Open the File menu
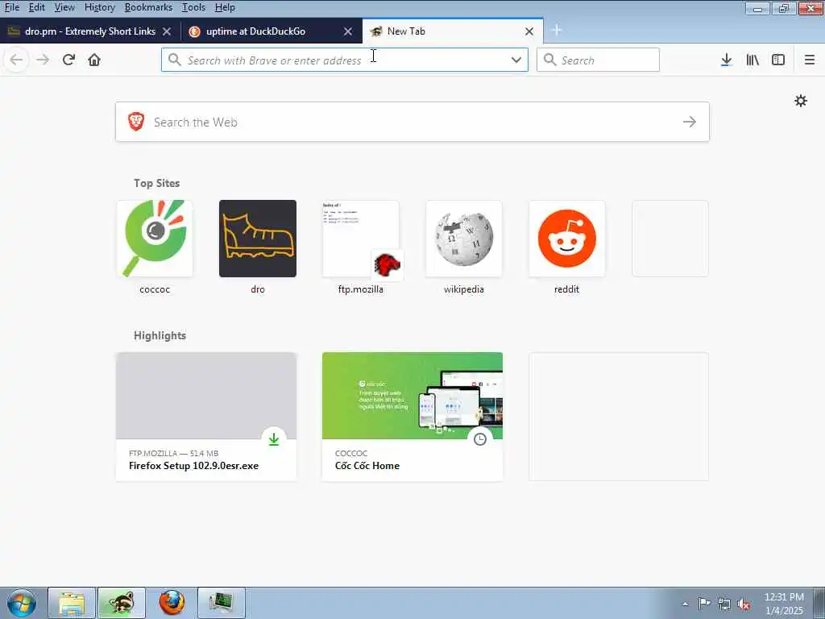This screenshot has width=825, height=619. [x=11, y=7]
